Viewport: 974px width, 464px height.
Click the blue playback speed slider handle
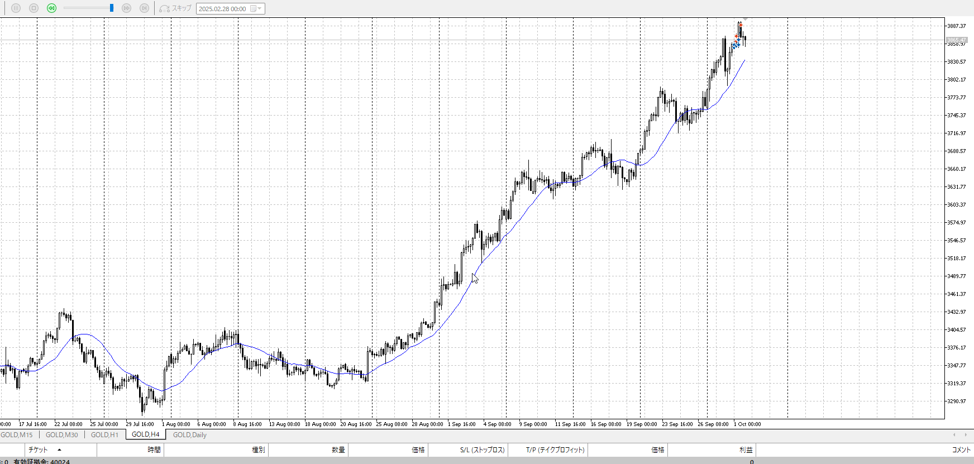coord(112,8)
